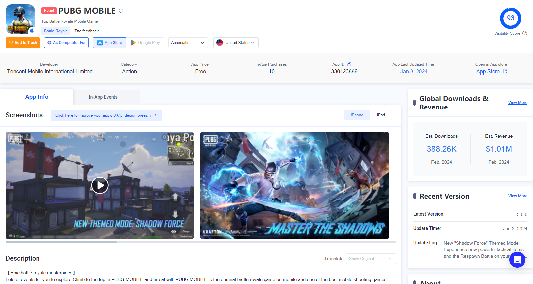Switch to the In-App Events tab
533x284 pixels.
pos(103,97)
